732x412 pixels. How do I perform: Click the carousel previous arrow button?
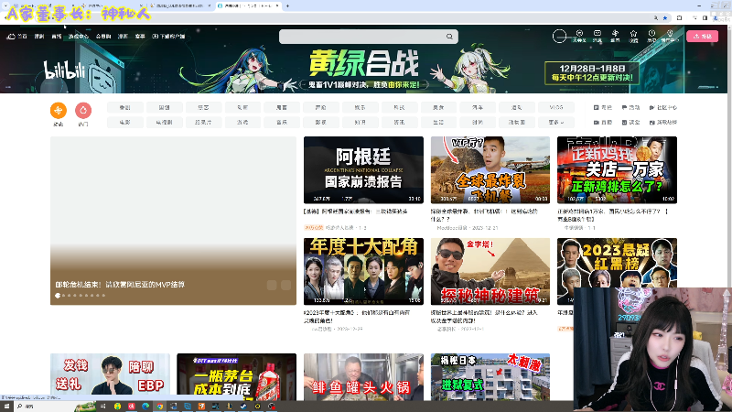272,285
